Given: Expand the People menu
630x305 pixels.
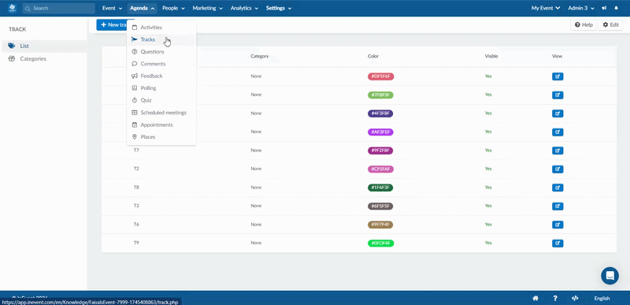Looking at the screenshot, I should (173, 8).
